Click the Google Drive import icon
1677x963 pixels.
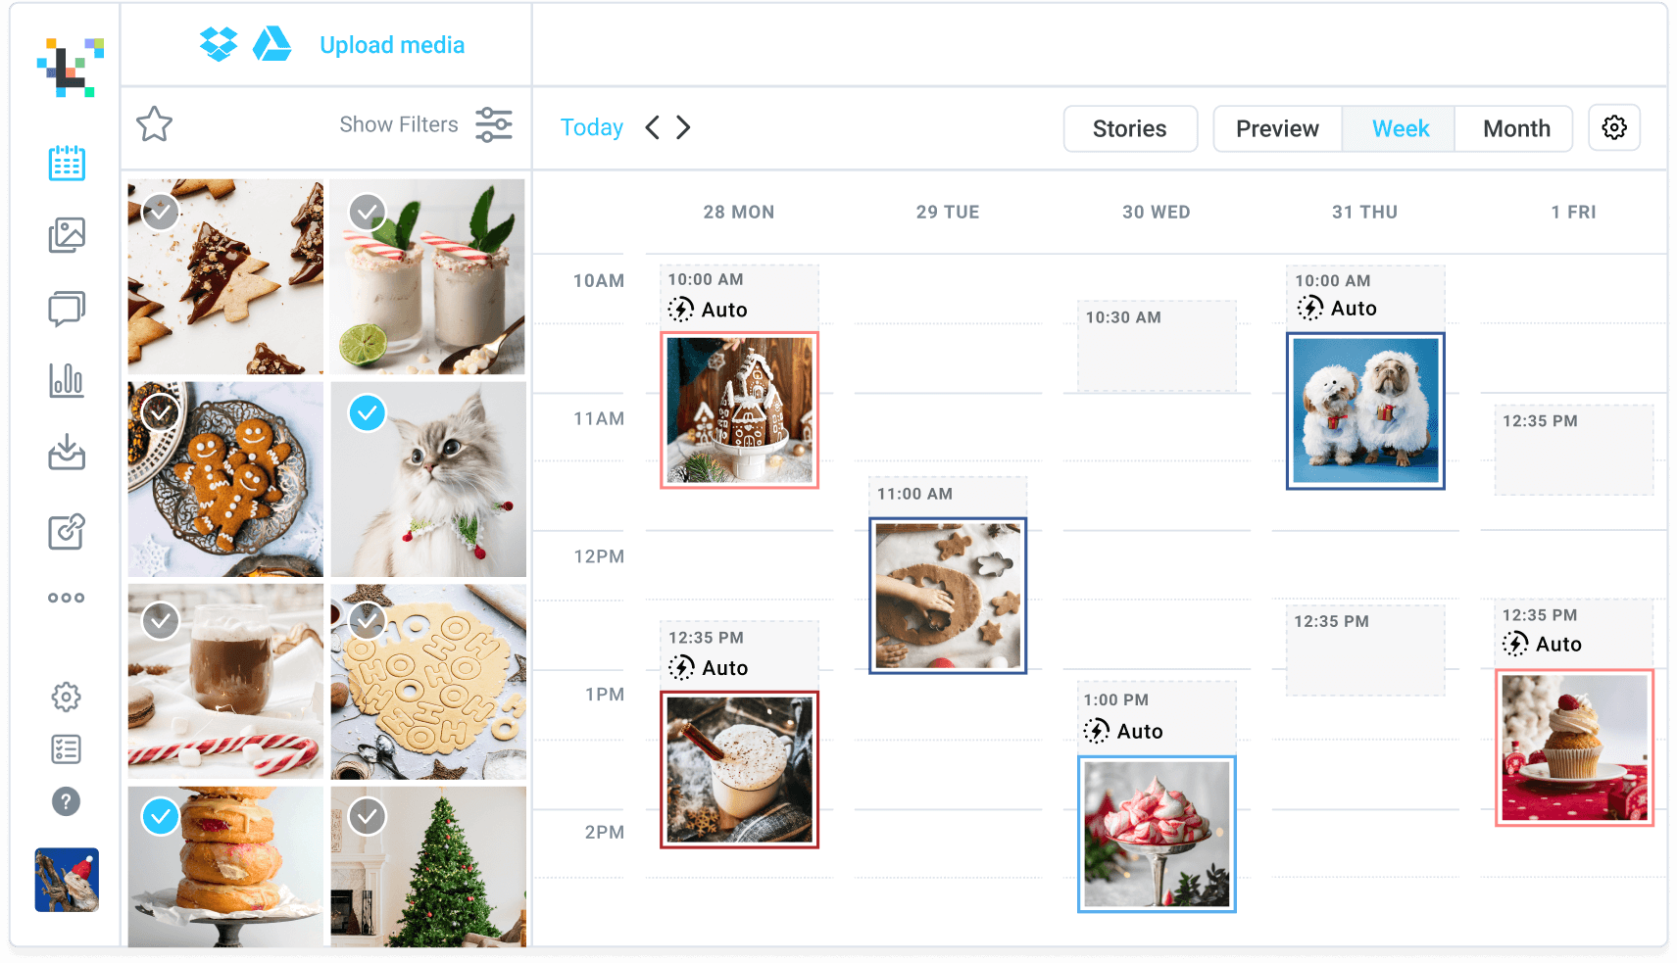point(271,44)
